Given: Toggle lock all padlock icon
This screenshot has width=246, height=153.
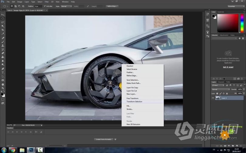Looking at the screenshot, I should pyautogui.click(x=227, y=94).
